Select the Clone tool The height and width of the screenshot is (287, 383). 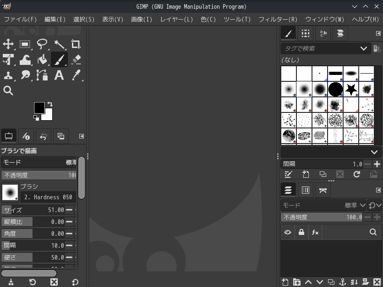[8, 75]
